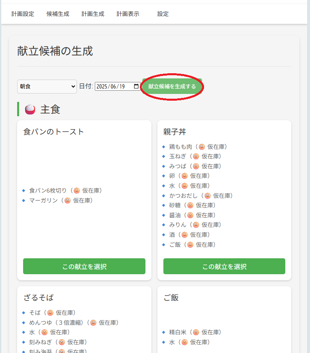Open the 計画設定 menu item
310x353 pixels.
coord(23,14)
